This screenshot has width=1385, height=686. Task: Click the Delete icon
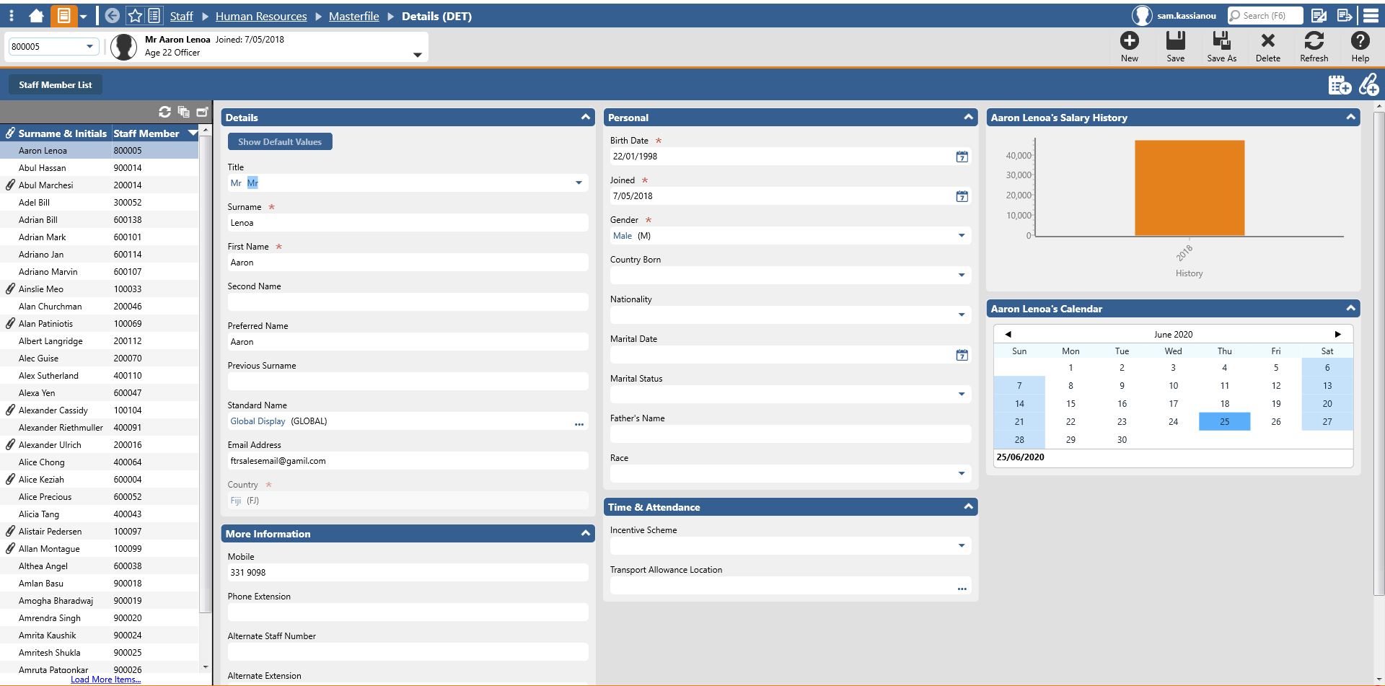[x=1267, y=42]
